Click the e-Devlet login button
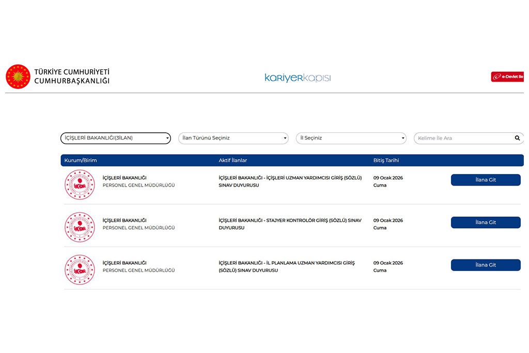The height and width of the screenshot is (353, 529). tap(508, 76)
